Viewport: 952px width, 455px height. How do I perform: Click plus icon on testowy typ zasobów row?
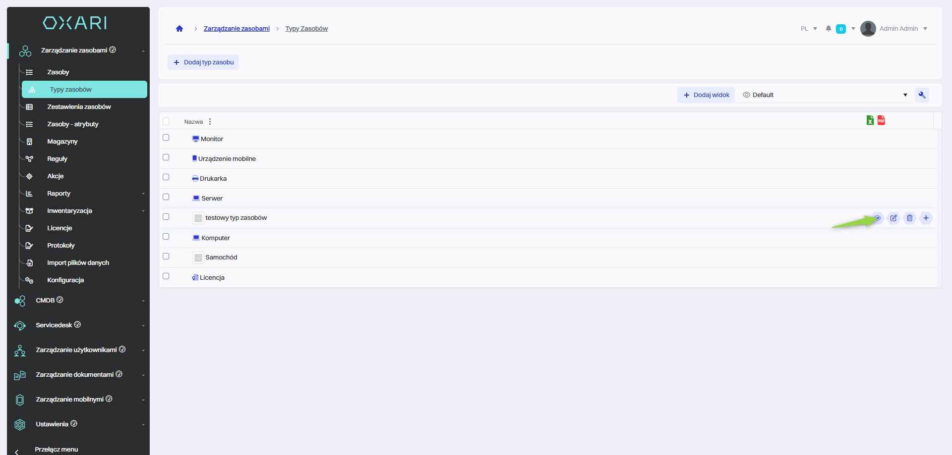click(x=926, y=218)
